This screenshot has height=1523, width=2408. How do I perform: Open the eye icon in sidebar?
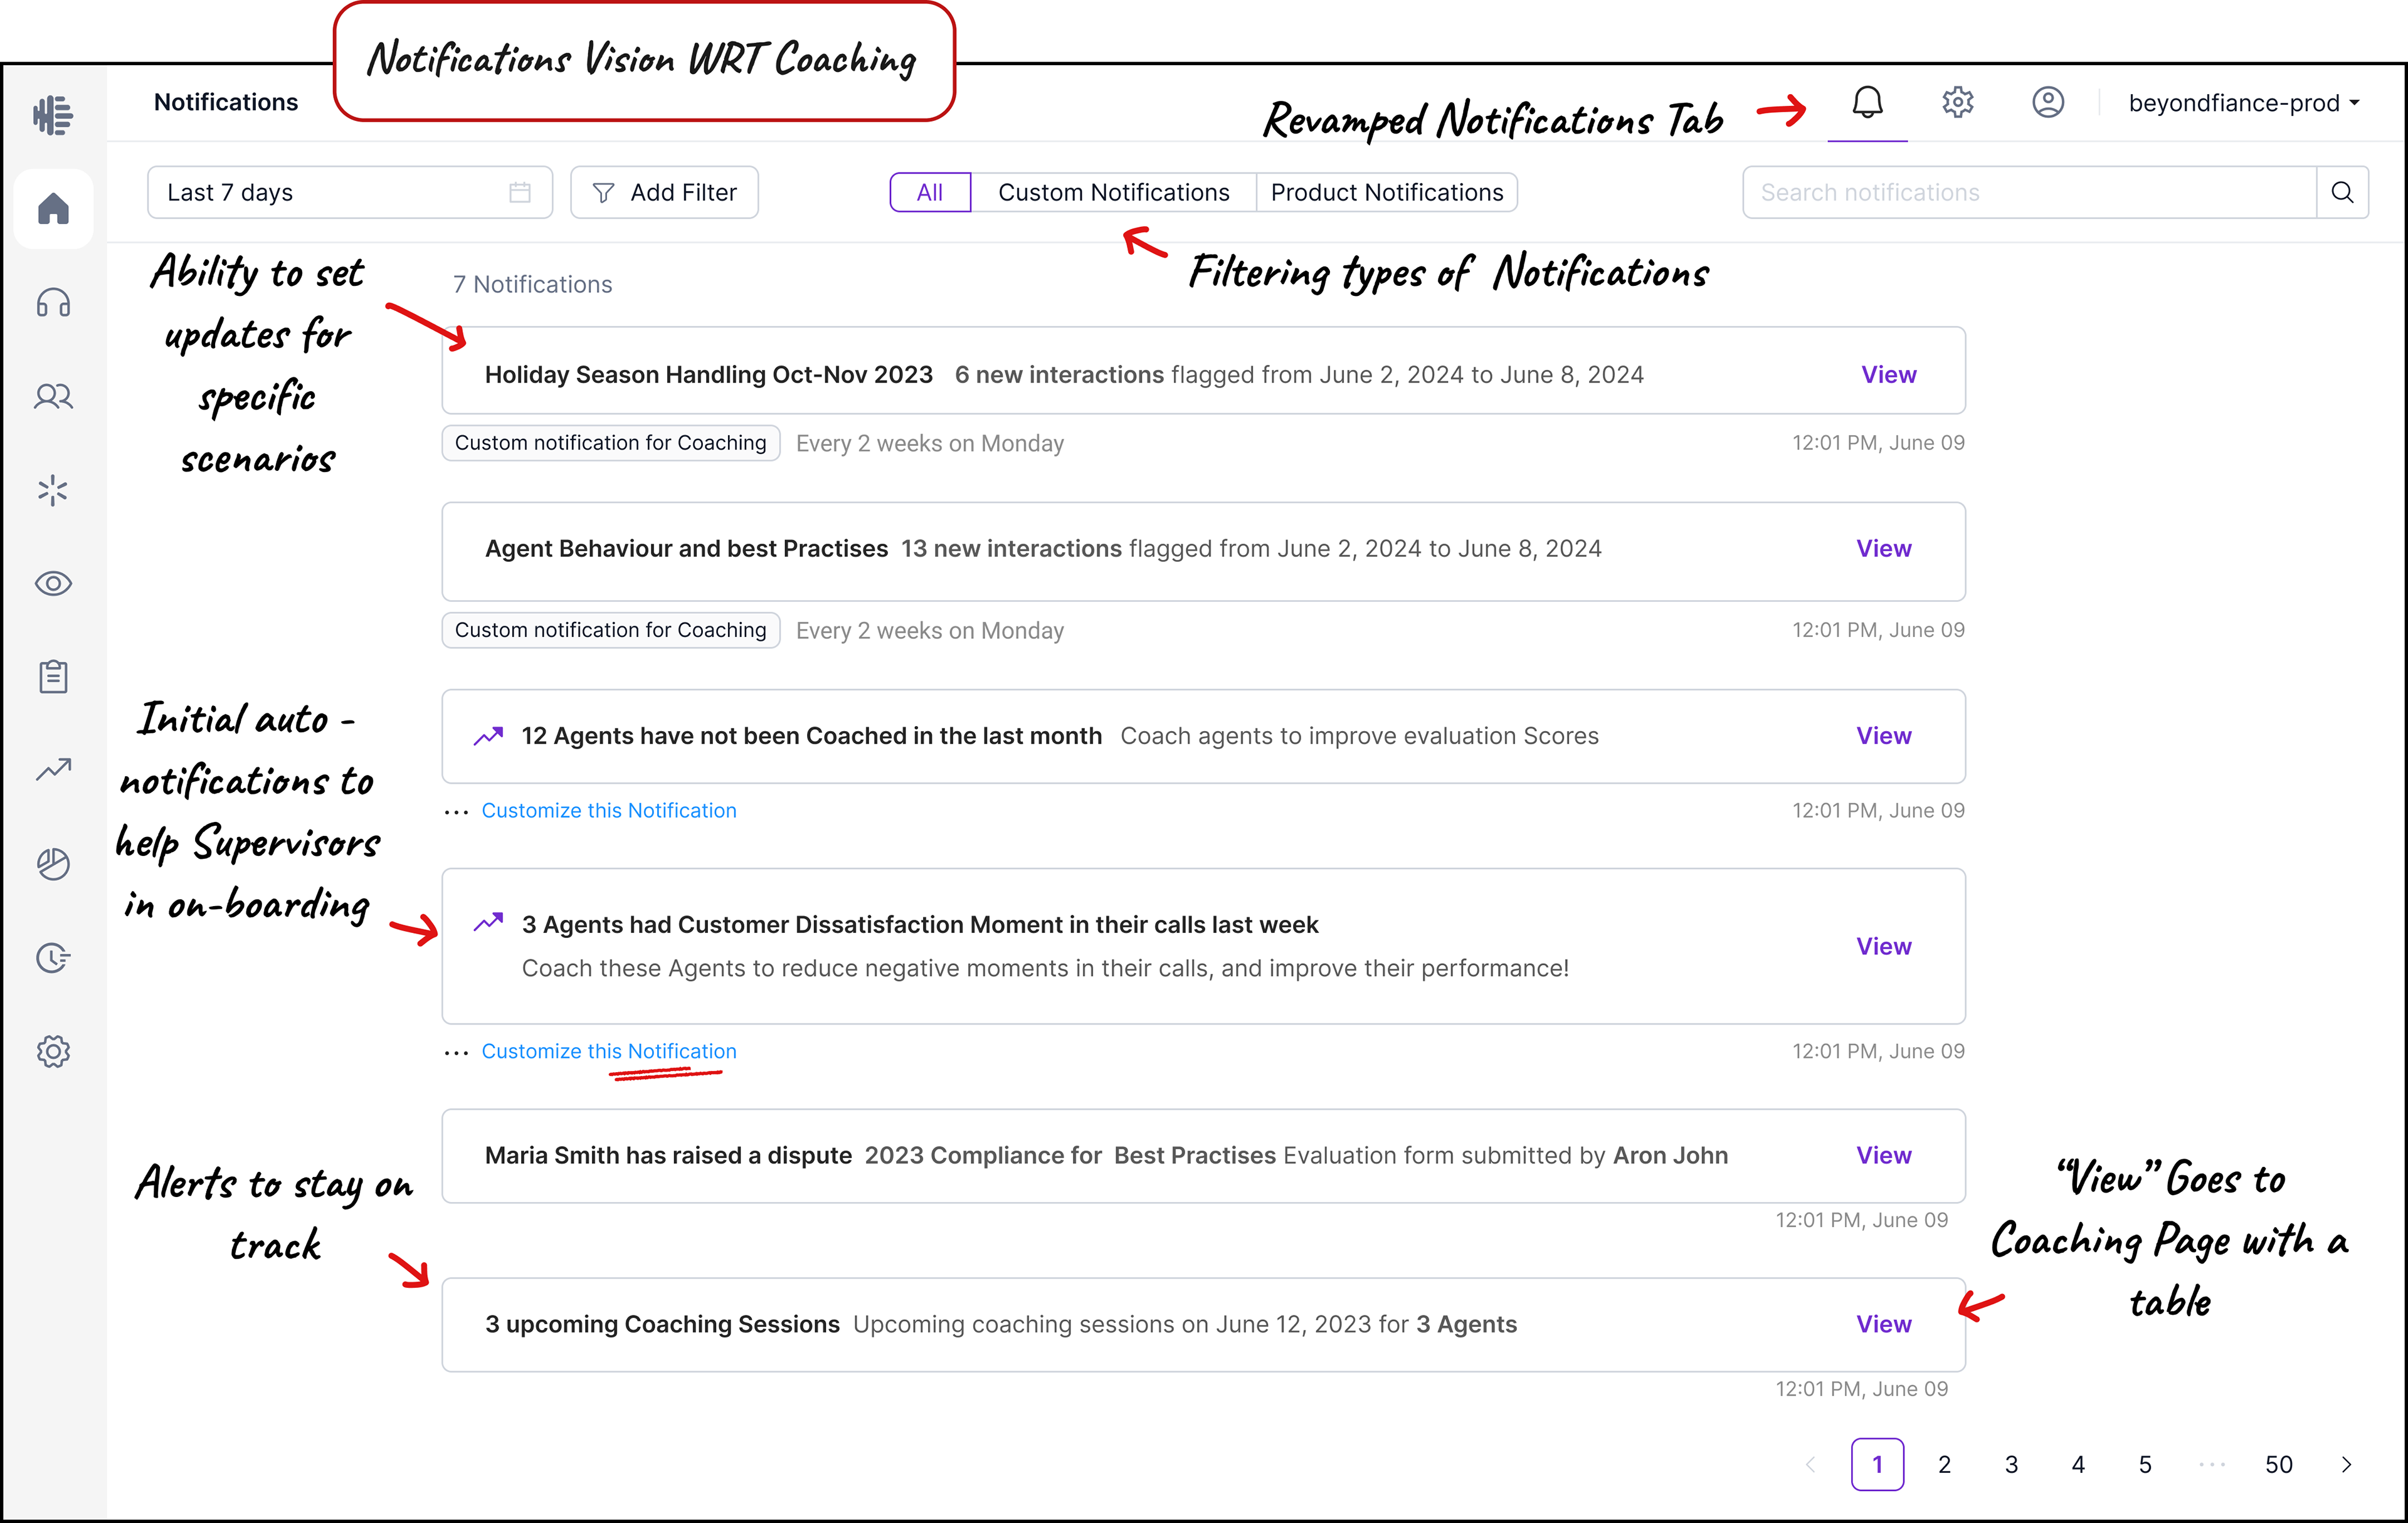click(53, 583)
